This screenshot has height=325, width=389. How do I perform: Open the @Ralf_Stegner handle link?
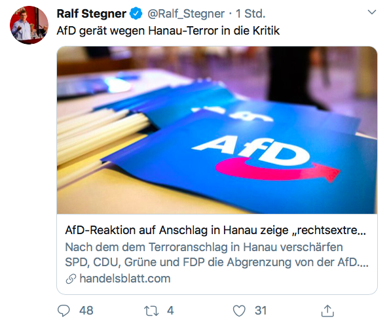[x=186, y=14]
